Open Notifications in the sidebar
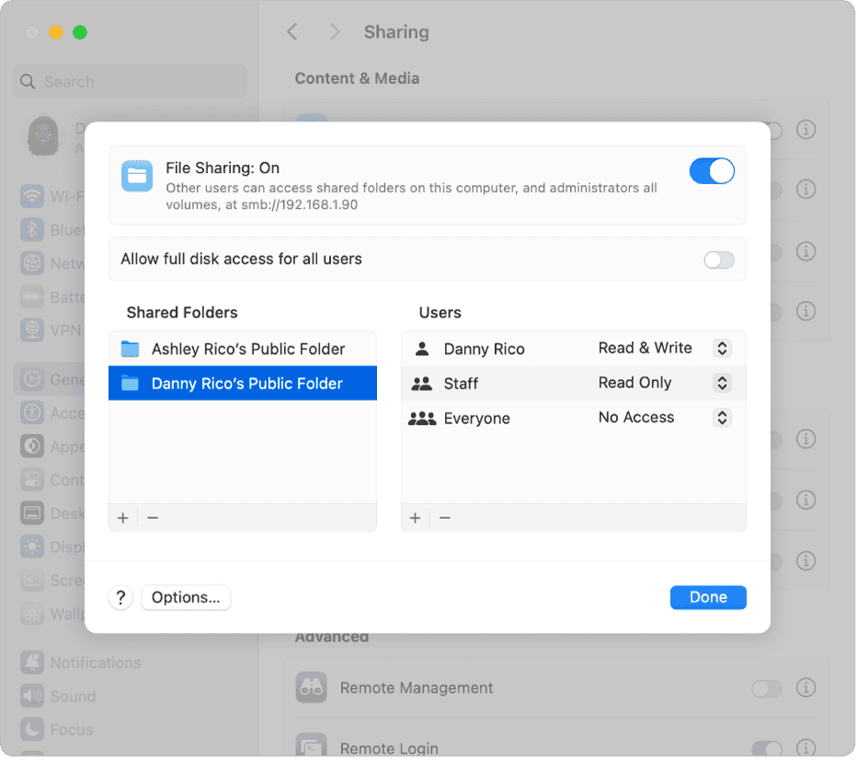857x760 pixels. pos(81,662)
